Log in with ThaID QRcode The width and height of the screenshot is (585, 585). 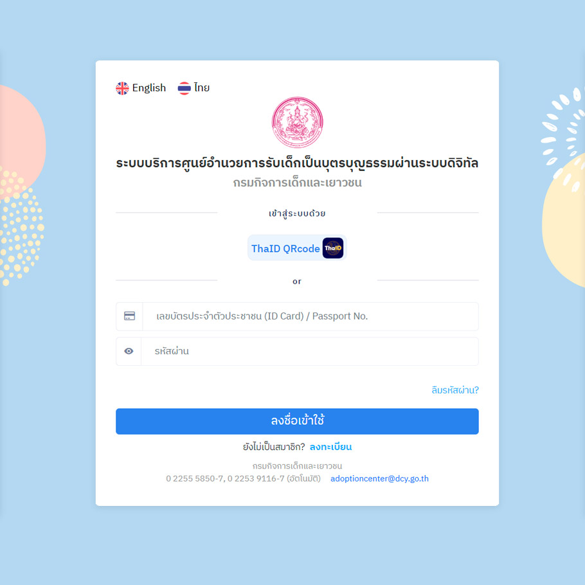pos(298,248)
